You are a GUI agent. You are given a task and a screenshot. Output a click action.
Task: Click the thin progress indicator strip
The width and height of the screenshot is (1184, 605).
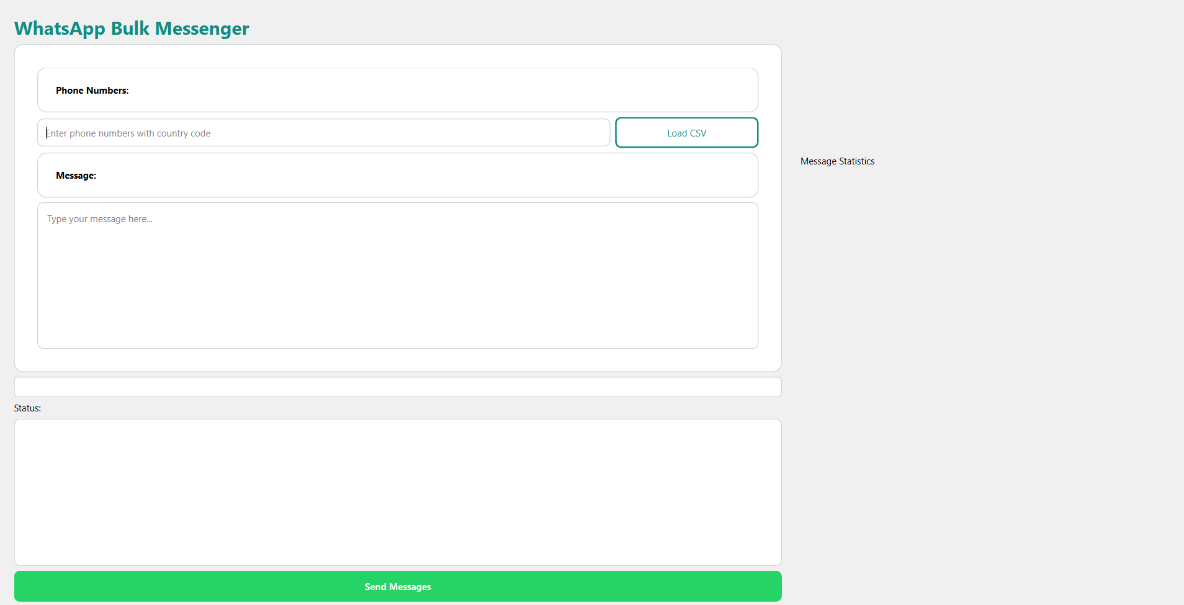pyautogui.click(x=397, y=387)
